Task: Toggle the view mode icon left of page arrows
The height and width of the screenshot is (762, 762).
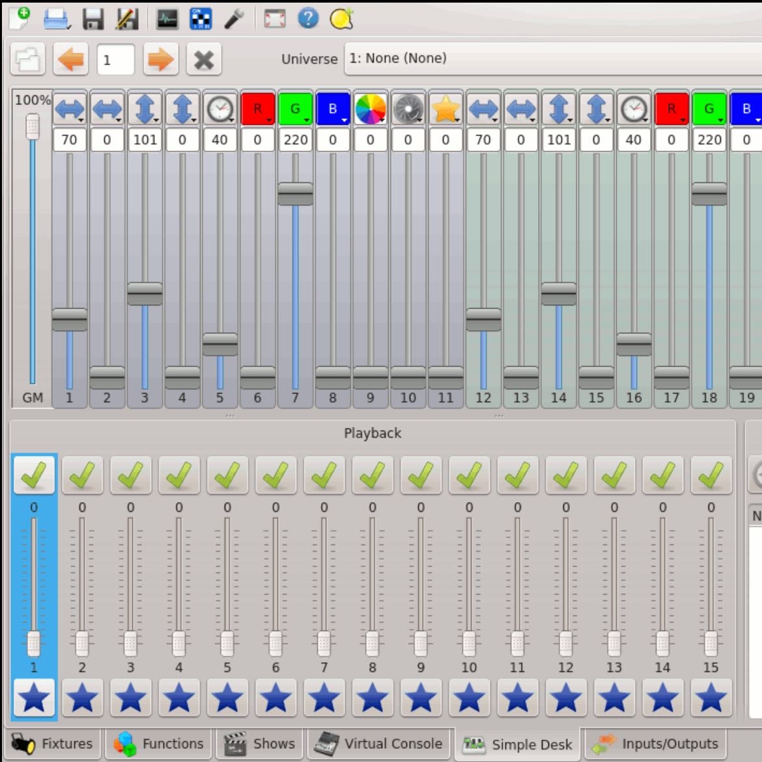Action: click(x=28, y=59)
